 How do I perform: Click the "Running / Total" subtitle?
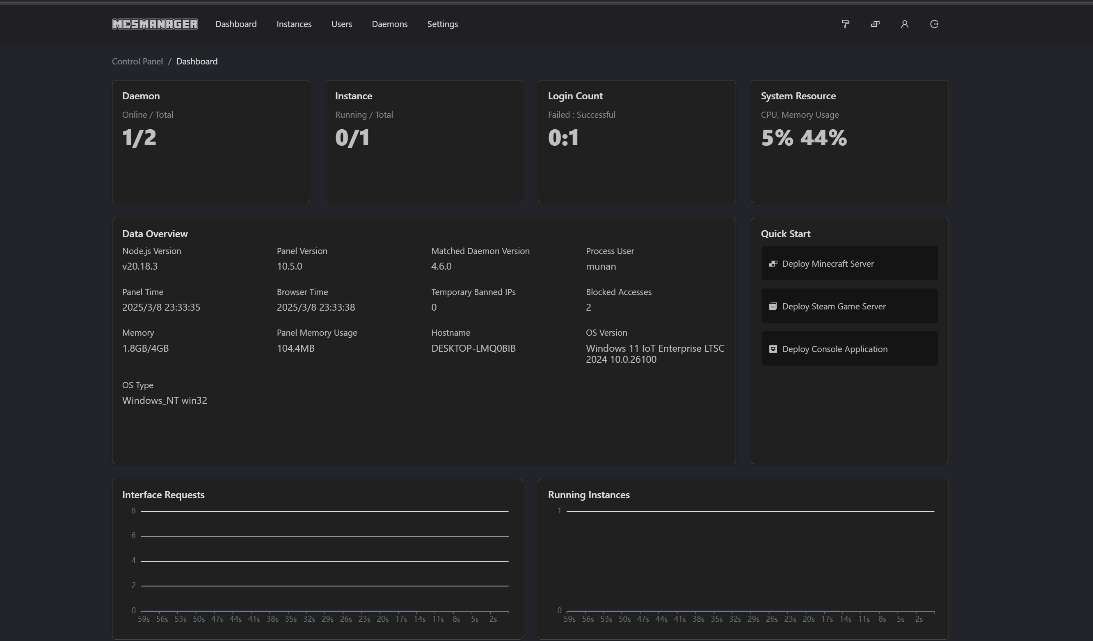[364, 114]
